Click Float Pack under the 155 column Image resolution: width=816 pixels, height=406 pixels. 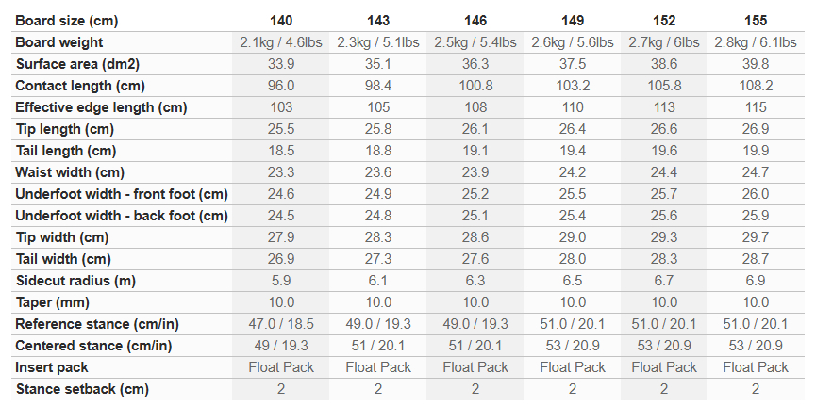pos(756,367)
